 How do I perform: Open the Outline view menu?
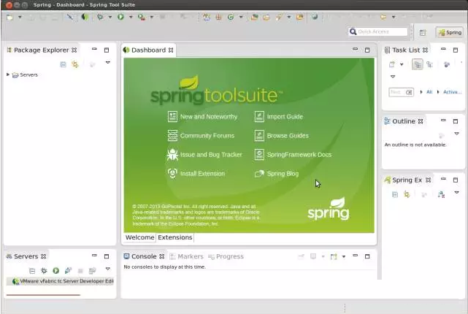[456, 134]
